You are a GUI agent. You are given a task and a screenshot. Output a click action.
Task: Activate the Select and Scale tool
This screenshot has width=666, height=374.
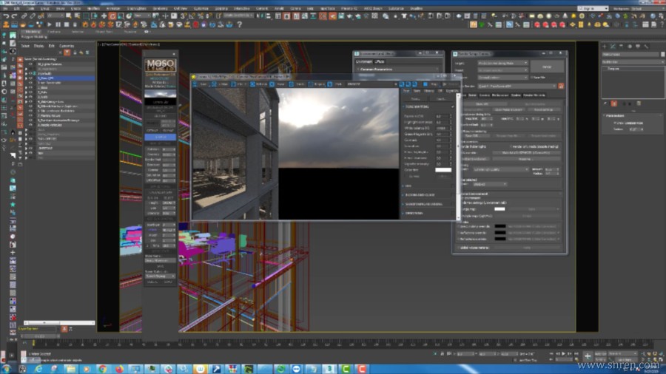pyautogui.click(x=121, y=16)
